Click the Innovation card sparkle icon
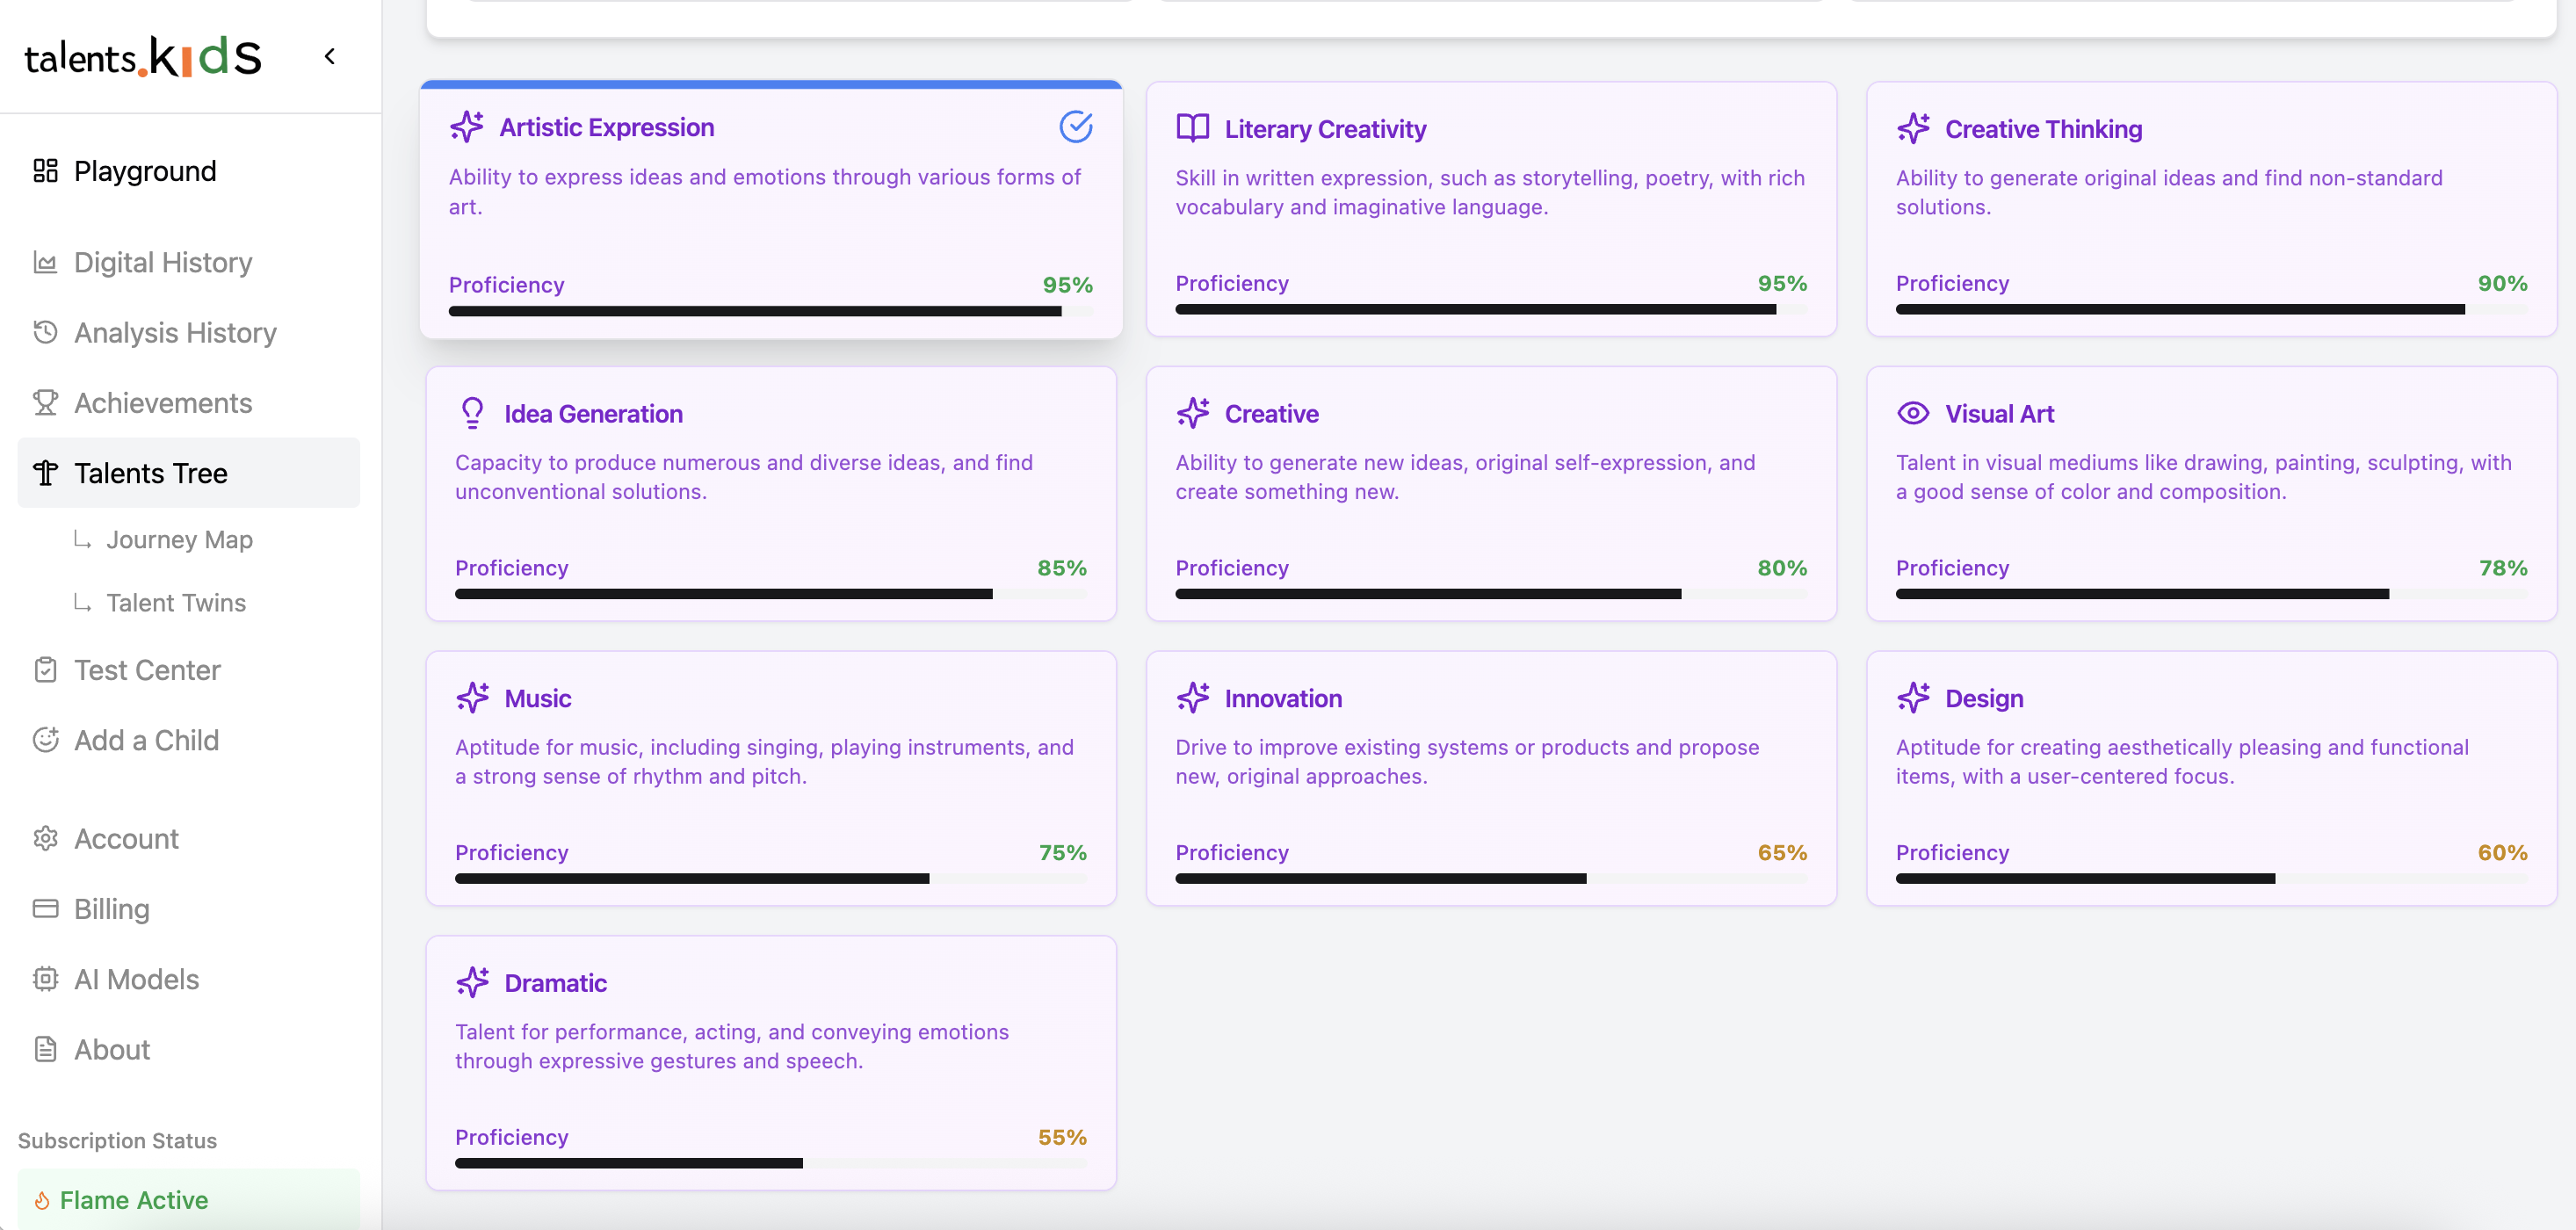Viewport: 2576px width, 1230px height. 1193,697
